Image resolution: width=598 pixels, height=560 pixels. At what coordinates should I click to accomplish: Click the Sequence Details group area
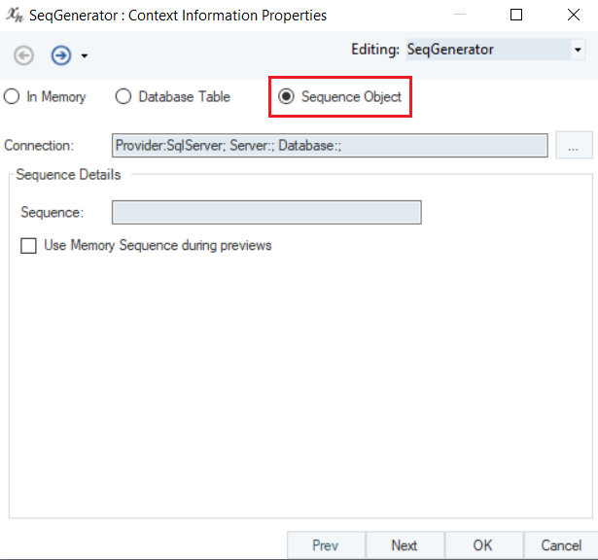pos(299,389)
